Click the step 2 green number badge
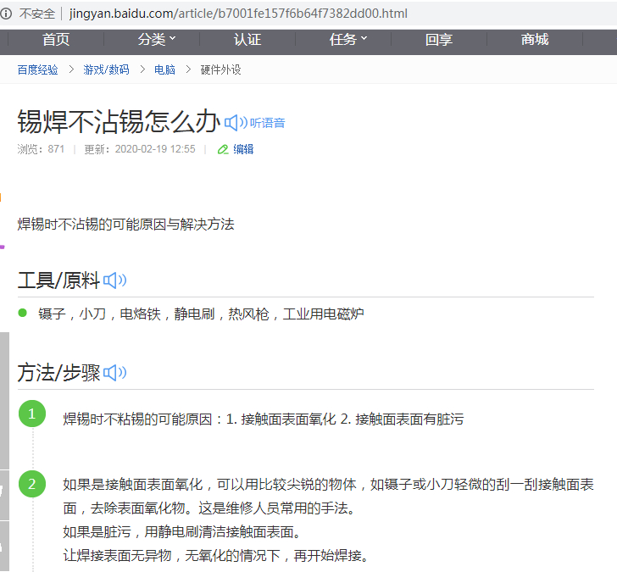Image resolution: width=617 pixels, height=572 pixels. pos(32,484)
